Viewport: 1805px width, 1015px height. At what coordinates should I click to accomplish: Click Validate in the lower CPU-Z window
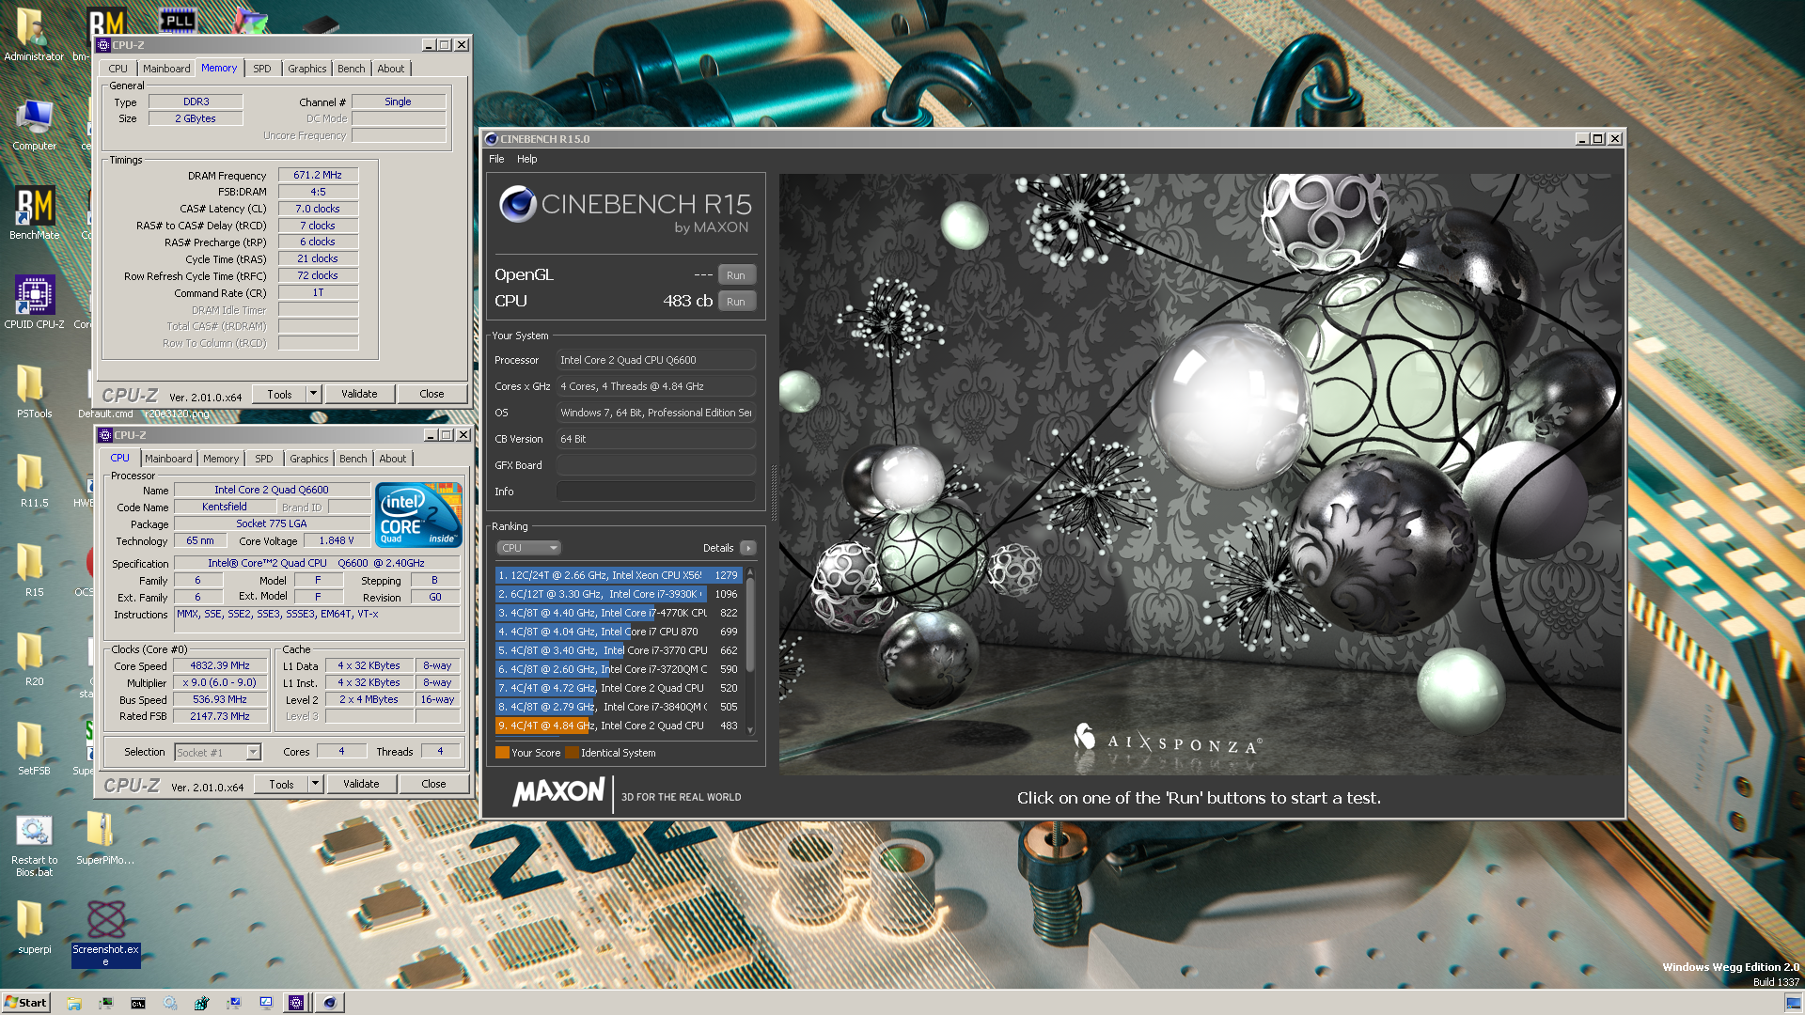click(x=361, y=784)
